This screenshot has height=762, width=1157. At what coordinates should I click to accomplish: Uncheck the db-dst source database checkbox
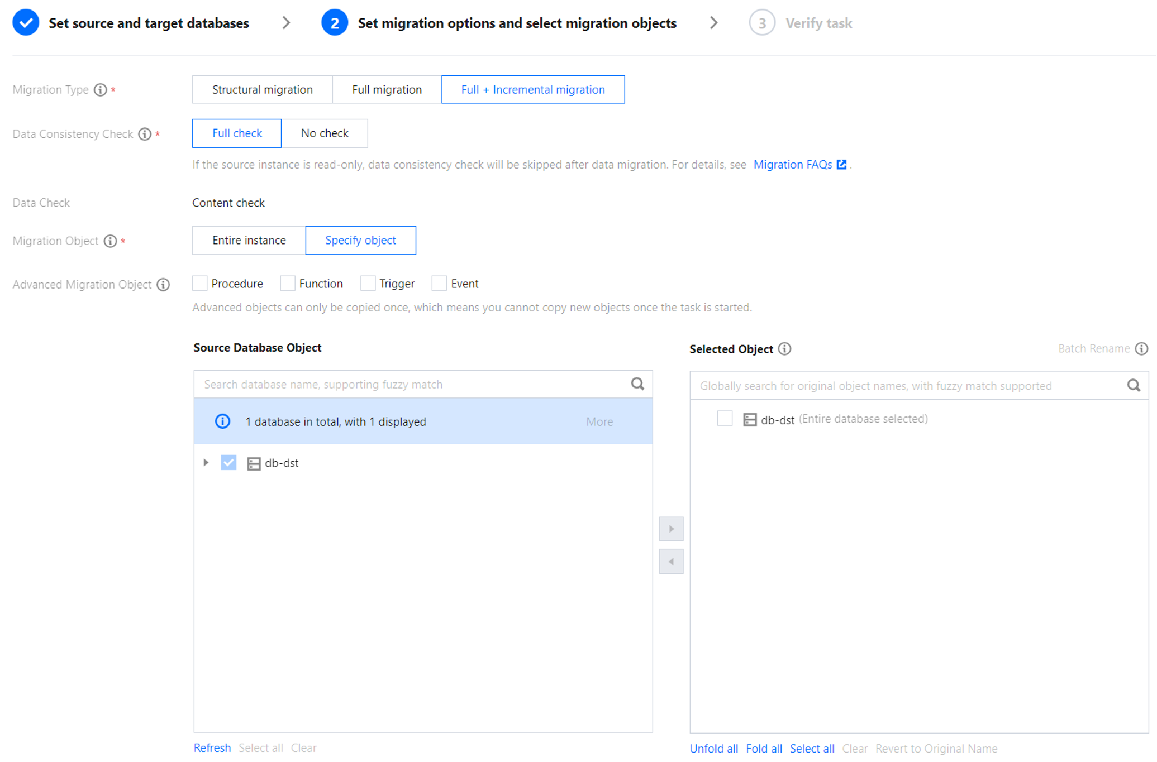(x=228, y=463)
